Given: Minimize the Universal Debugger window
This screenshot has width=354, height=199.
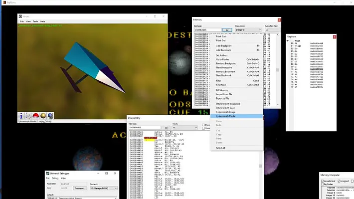Looking at the screenshot, I should pyautogui.click(x=98, y=173).
